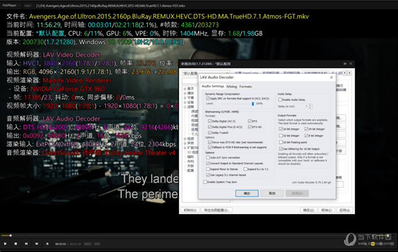Select the 辅助 tree item

190,157
